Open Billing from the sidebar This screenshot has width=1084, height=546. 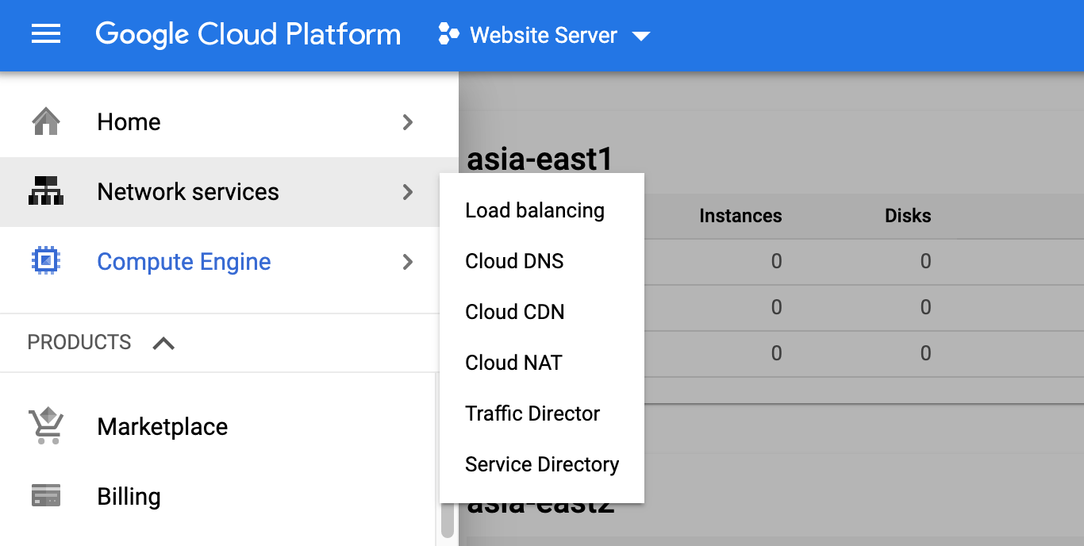[129, 497]
